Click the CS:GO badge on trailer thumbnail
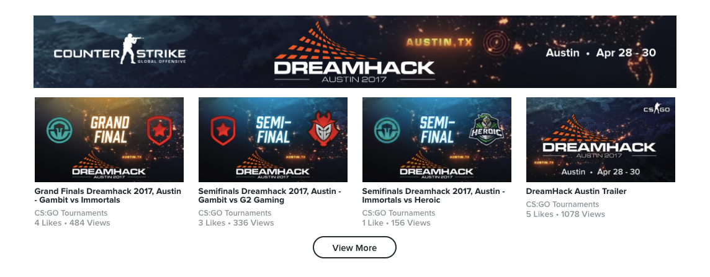The height and width of the screenshot is (277, 710). (656, 109)
